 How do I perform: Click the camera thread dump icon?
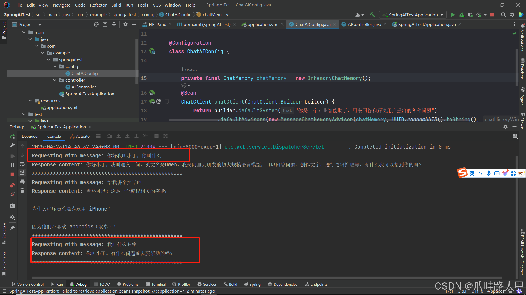pos(12,206)
